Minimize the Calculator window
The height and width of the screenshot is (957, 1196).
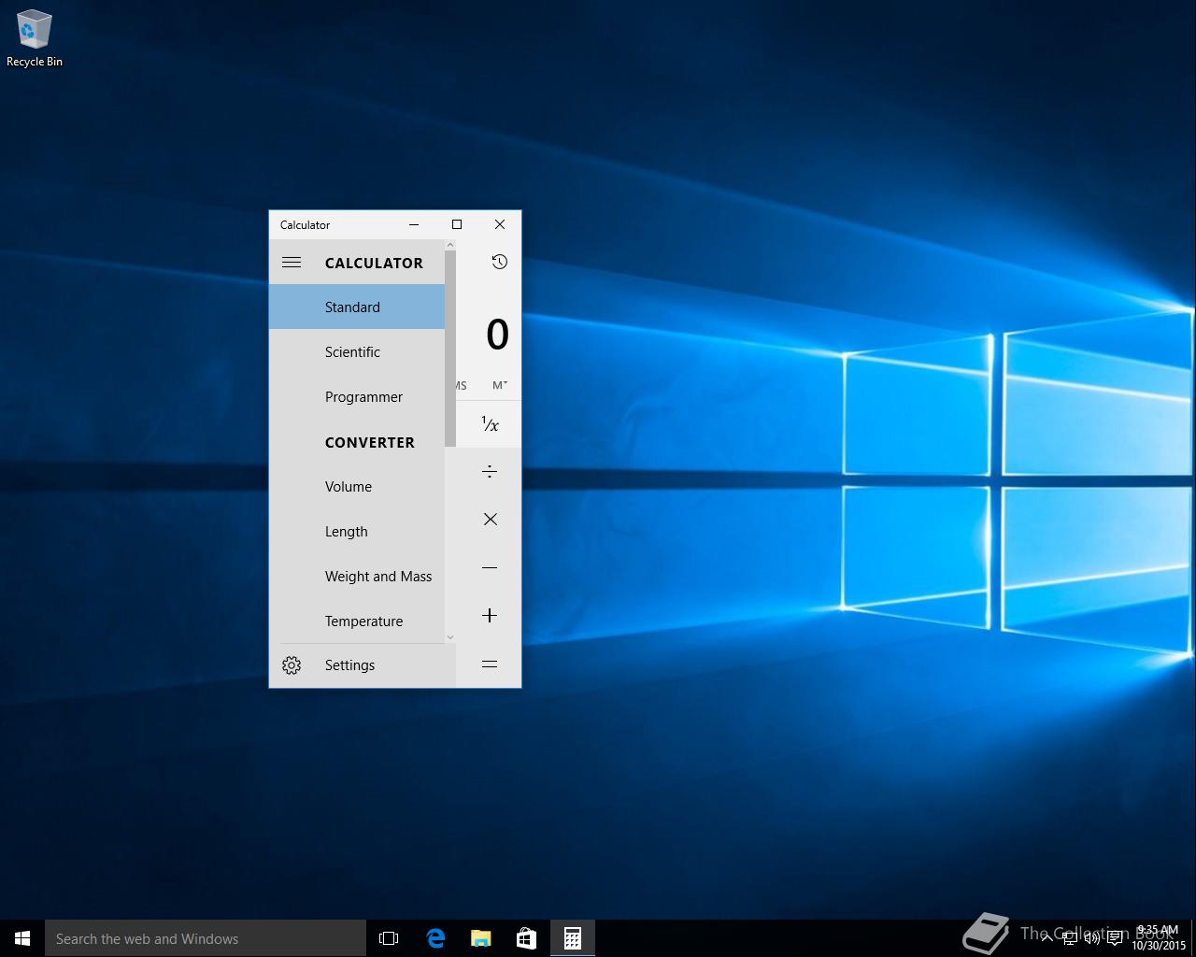point(414,224)
